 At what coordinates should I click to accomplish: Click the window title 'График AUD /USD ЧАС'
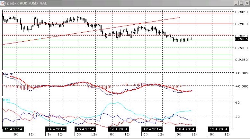pos(26,3)
